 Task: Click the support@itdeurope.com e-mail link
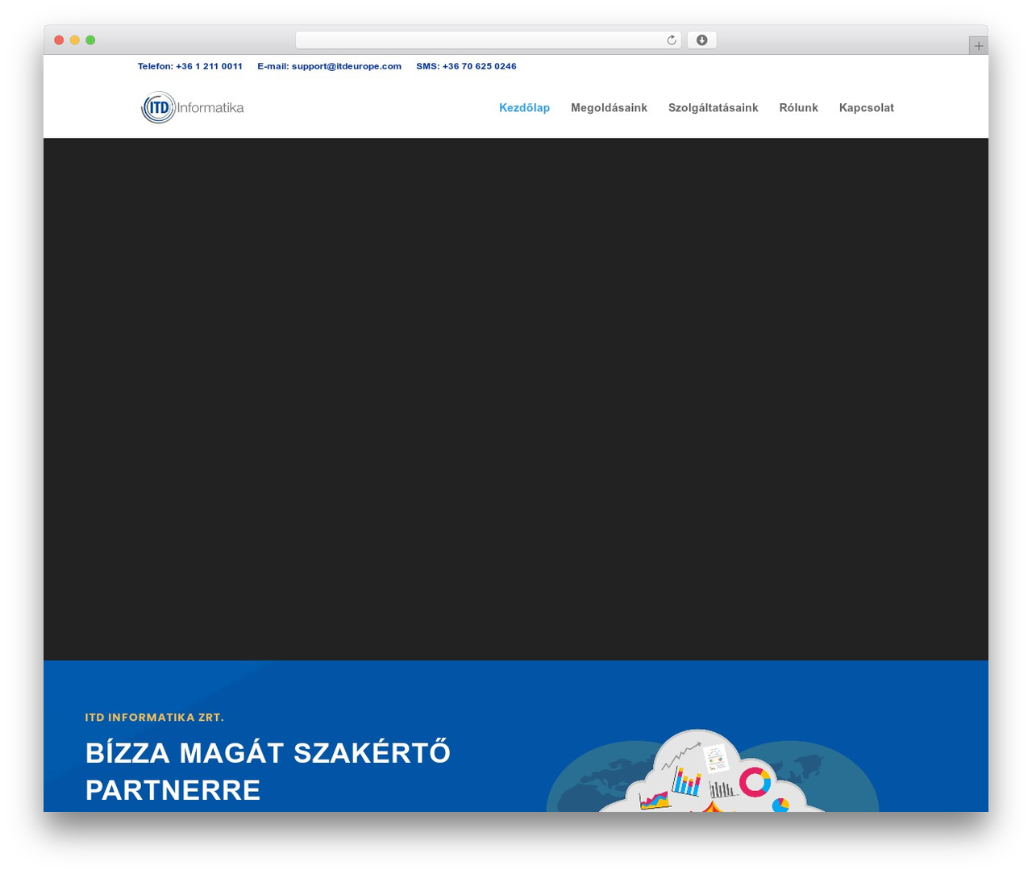(x=347, y=66)
